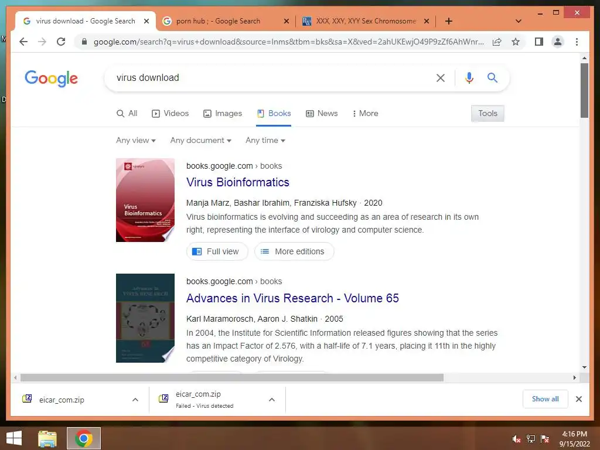
Task: Expand options for the first eicar_com.zip download
Action: pos(135,400)
